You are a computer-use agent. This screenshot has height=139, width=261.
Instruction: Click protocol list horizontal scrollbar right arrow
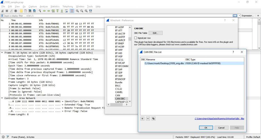[x=127, y=105]
